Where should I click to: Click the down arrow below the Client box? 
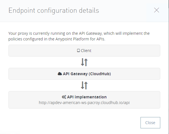click(82, 62)
